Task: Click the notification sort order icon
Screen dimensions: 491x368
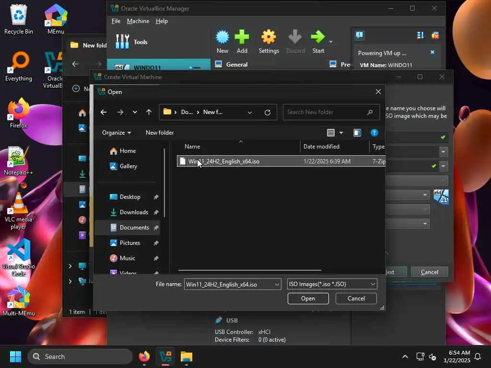Action: pyautogui.click(x=420, y=35)
